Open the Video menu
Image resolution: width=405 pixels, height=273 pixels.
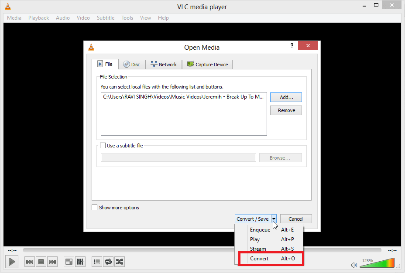coord(83,18)
